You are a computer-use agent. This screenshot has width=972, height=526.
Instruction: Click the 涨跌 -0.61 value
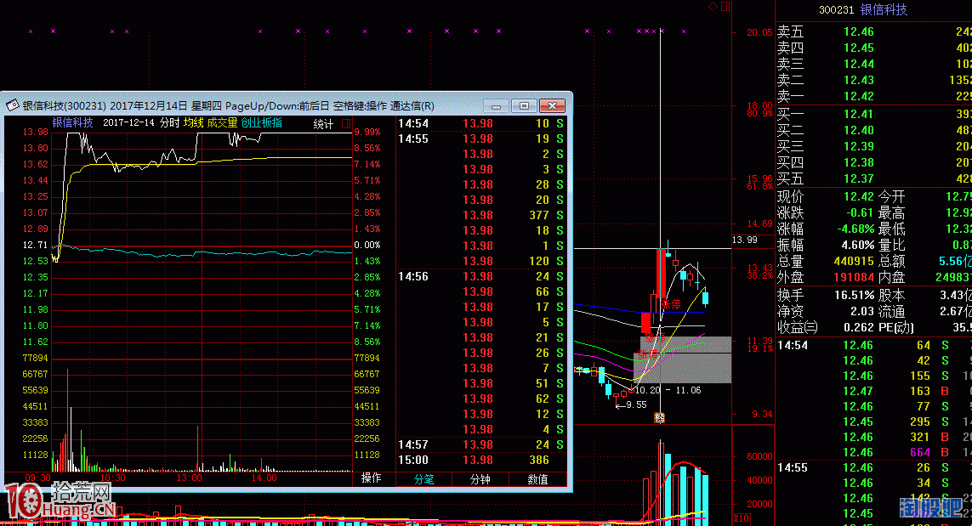coord(859,212)
